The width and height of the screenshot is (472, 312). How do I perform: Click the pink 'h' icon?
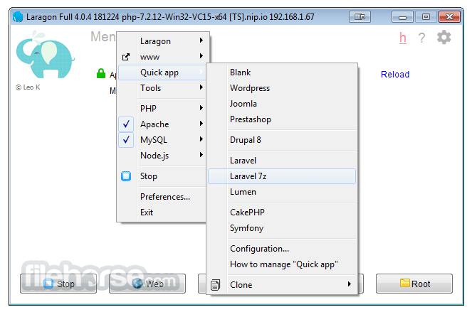403,38
